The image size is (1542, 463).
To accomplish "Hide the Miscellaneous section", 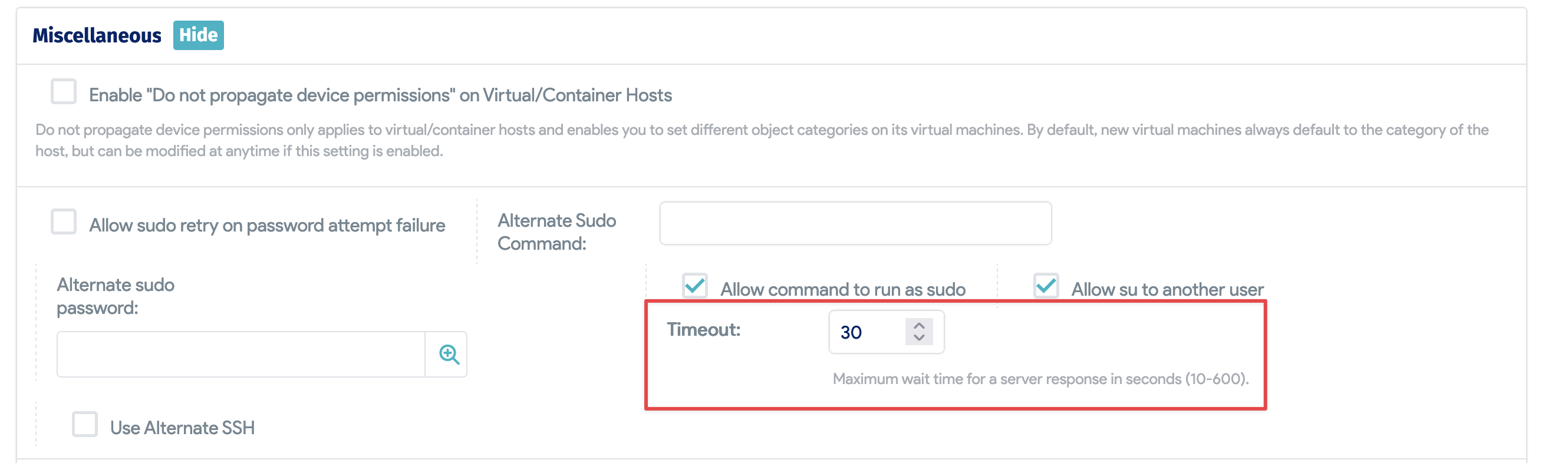I will [x=198, y=35].
